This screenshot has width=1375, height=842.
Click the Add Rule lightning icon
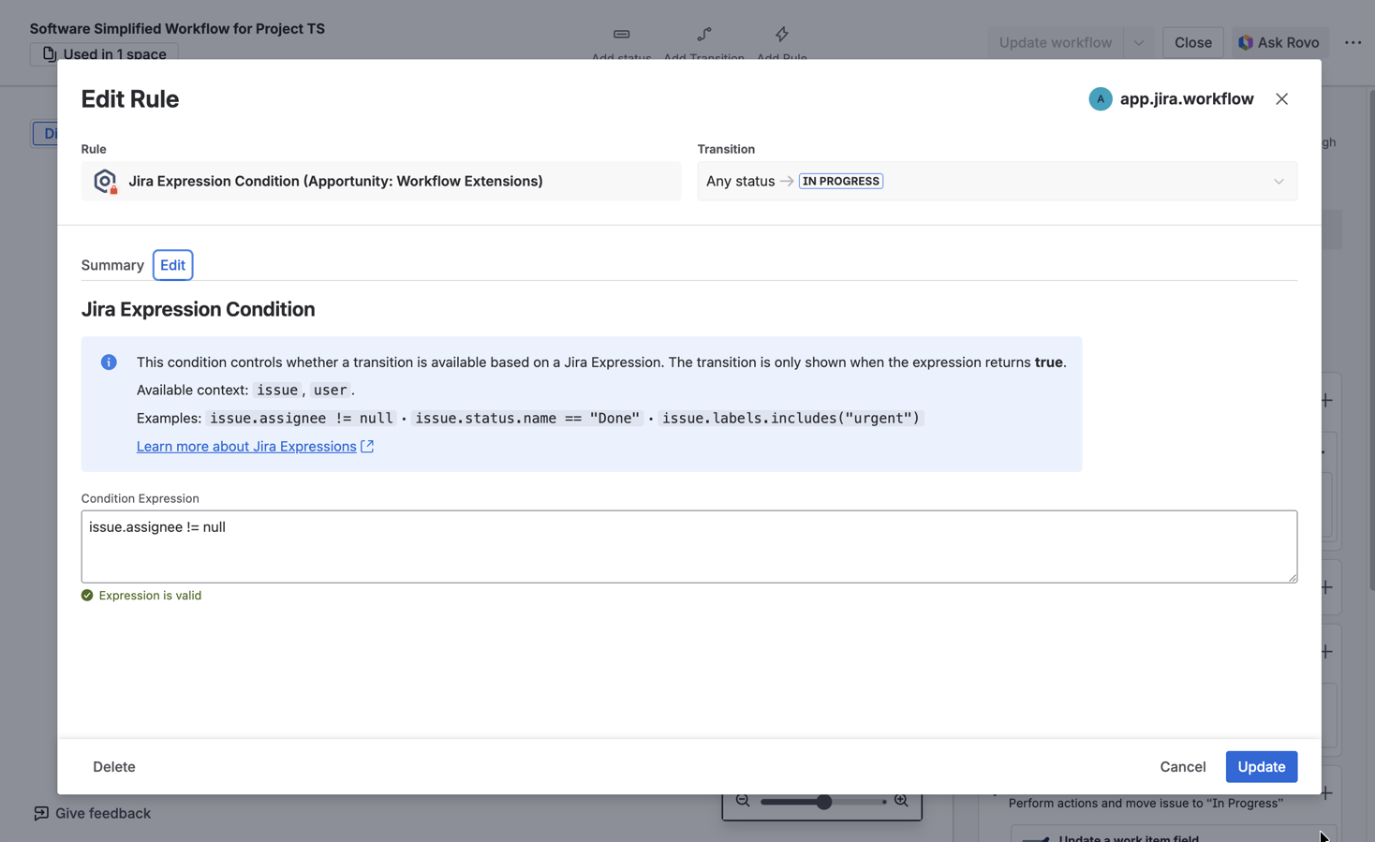(x=781, y=35)
